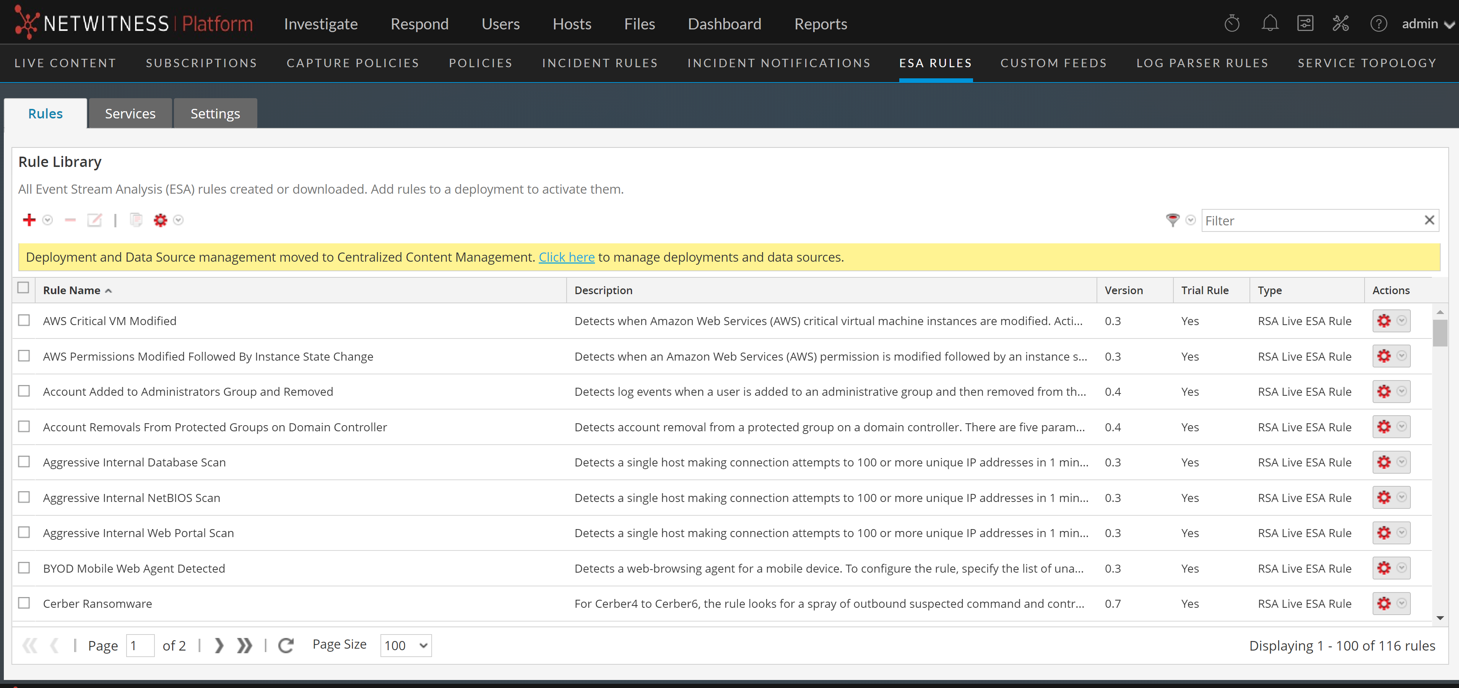
Task: Edit the selected rule
Action: pyautogui.click(x=94, y=220)
